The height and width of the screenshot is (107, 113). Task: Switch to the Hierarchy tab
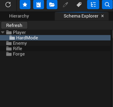click(19, 16)
